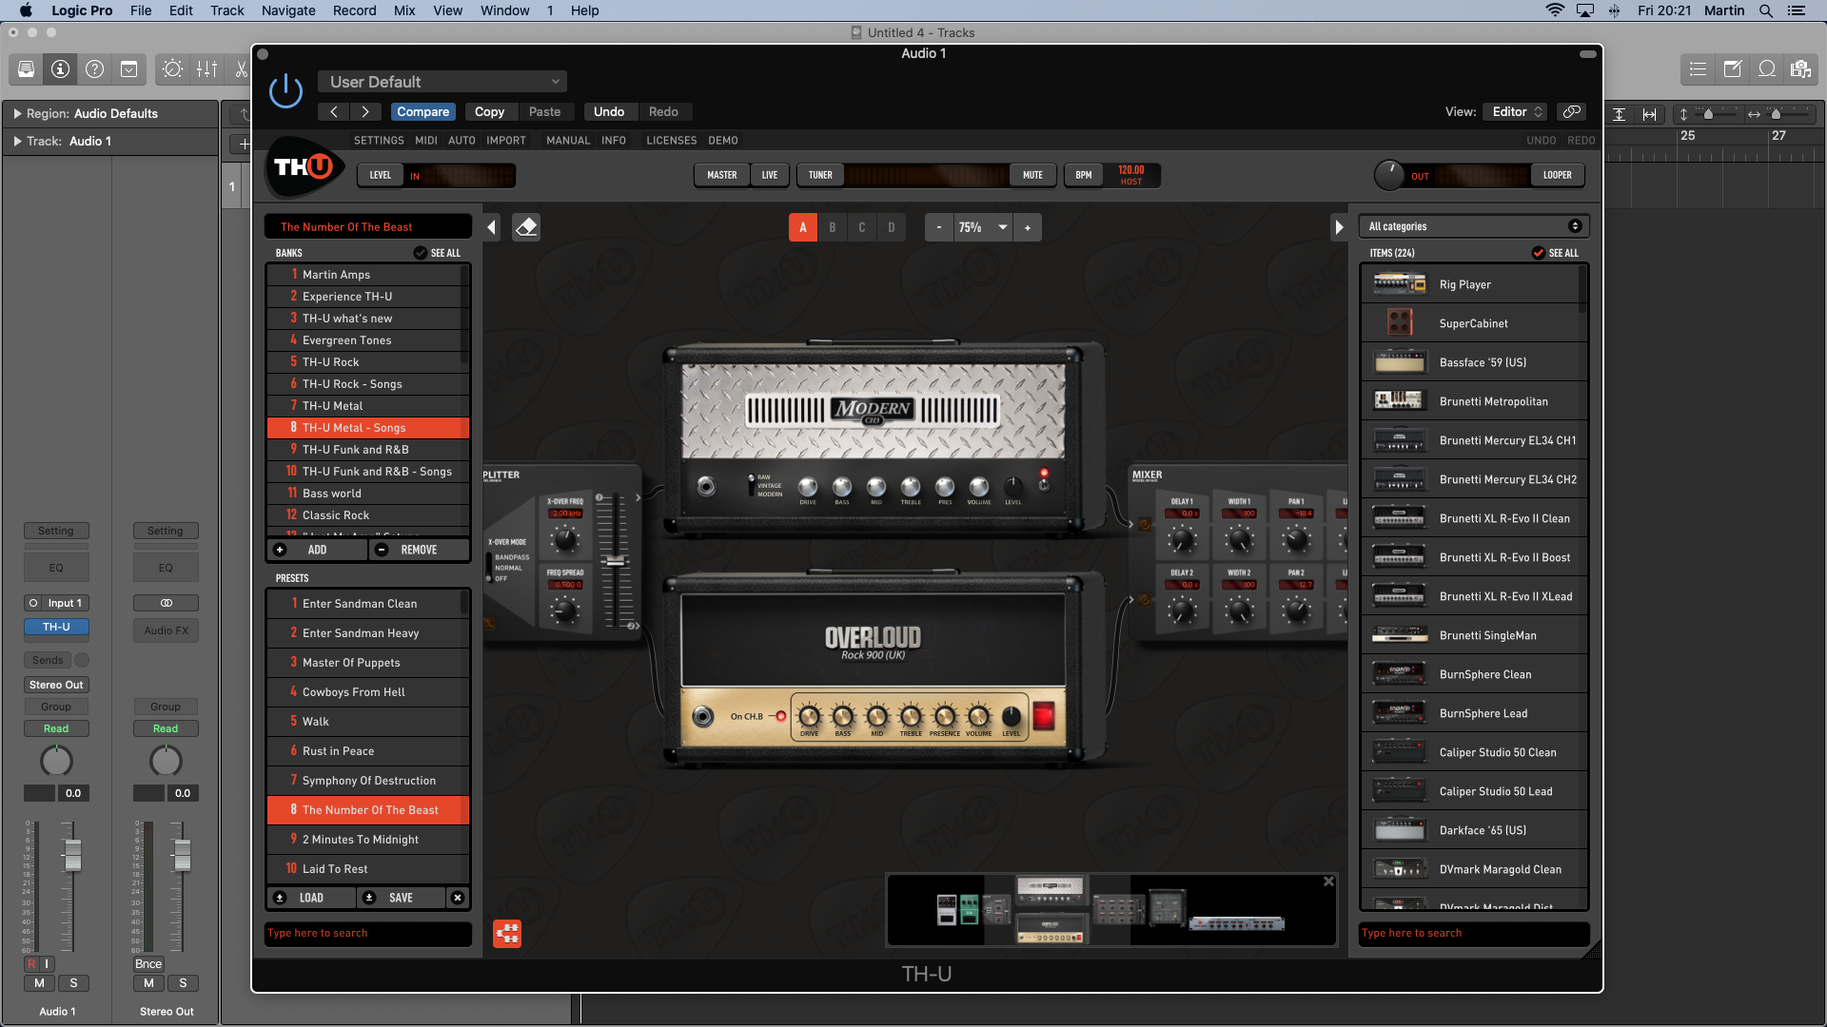Adjust the horizontal zoom slider
Viewport: 1827px width, 1027px height.
(x=1776, y=114)
